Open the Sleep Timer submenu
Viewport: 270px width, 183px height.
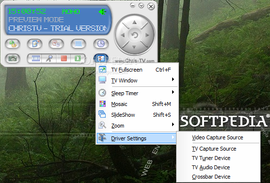(x=137, y=93)
